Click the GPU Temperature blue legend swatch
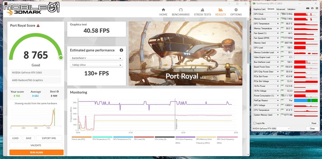 point(123,137)
